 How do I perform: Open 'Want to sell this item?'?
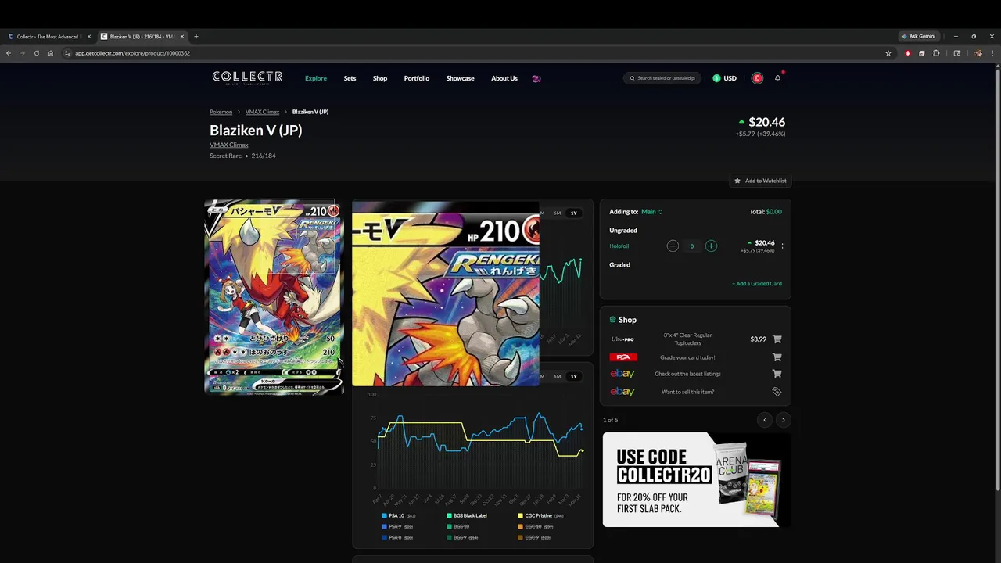687,392
